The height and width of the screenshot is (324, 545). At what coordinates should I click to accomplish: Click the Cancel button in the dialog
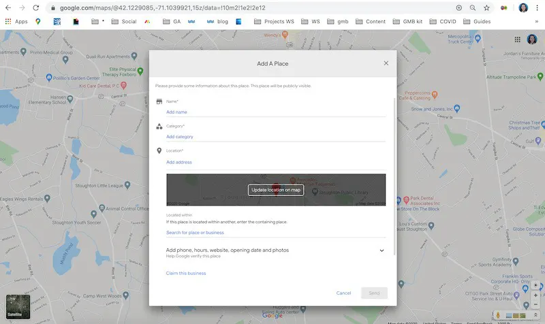(343, 293)
